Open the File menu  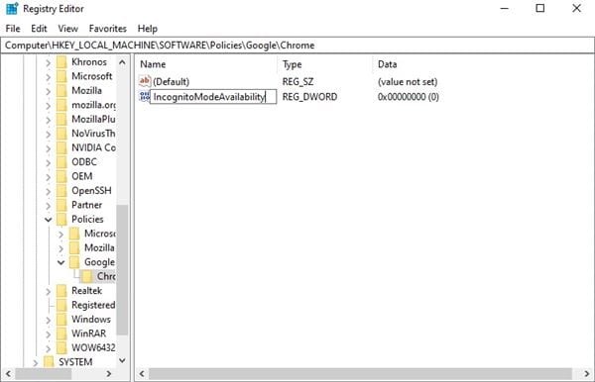(13, 29)
